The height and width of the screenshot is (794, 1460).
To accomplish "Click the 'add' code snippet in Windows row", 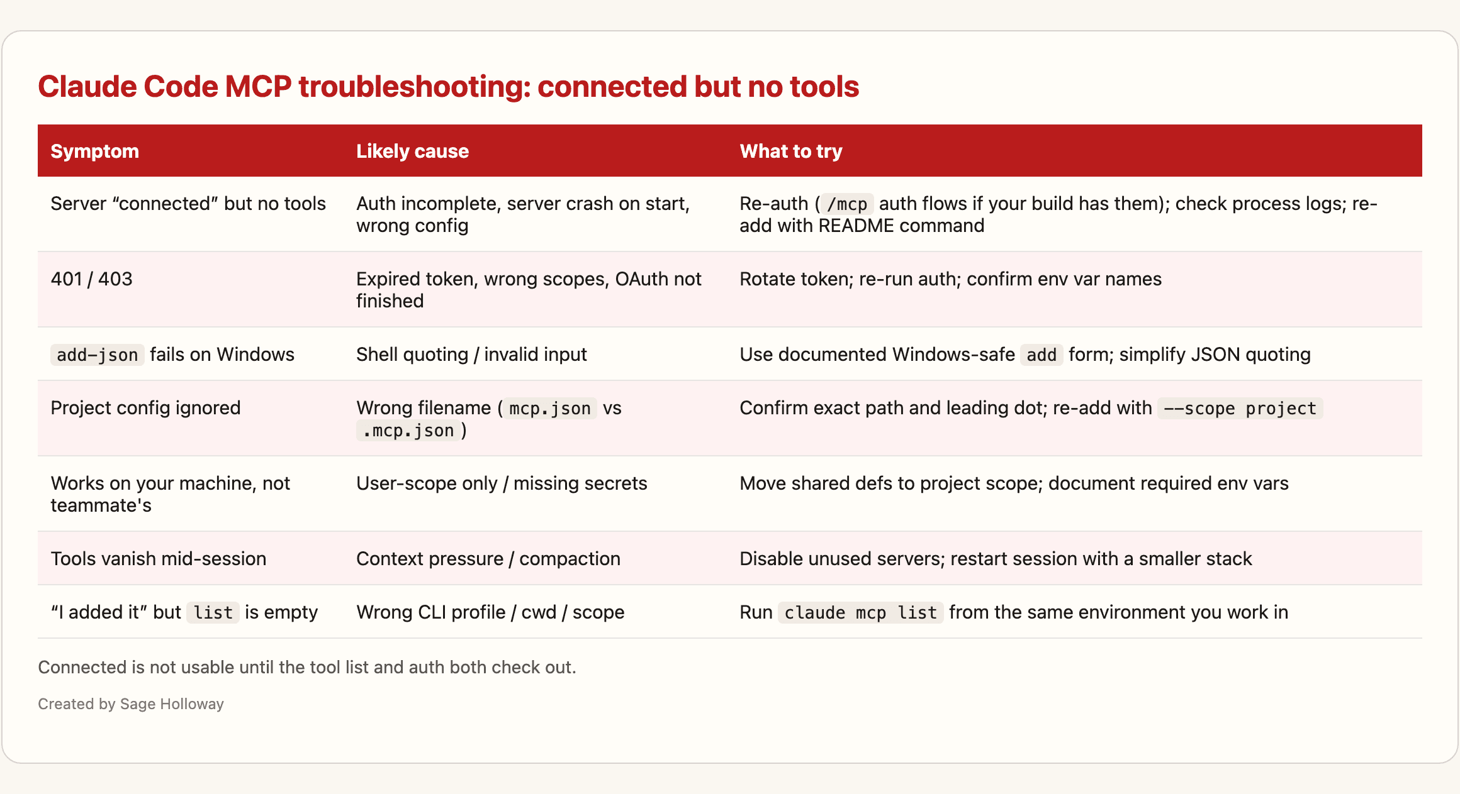I will coord(1042,355).
